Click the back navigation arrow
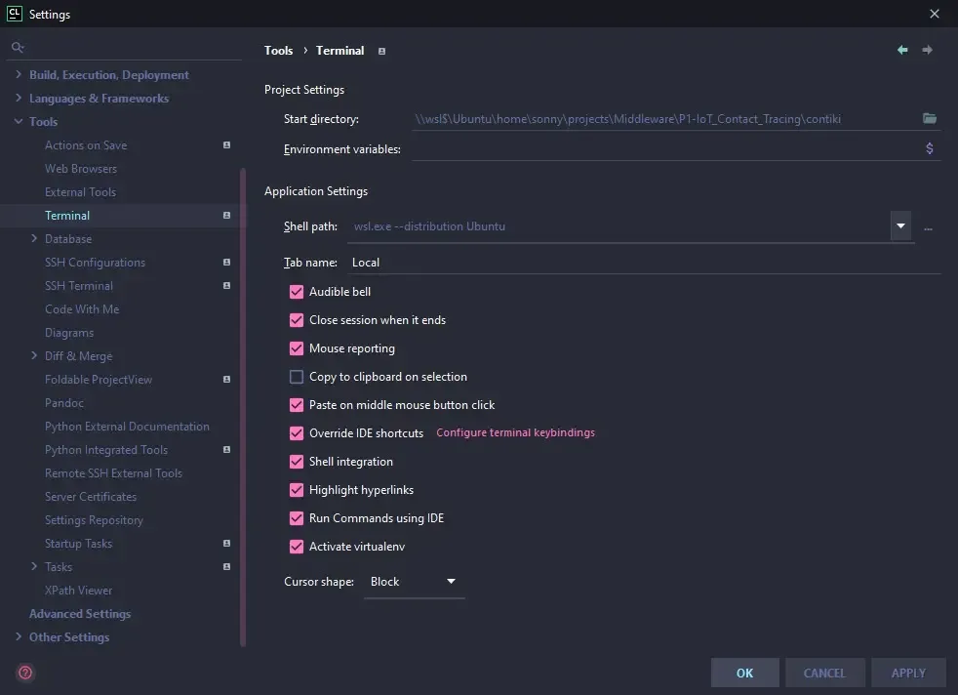This screenshot has width=958, height=695. point(902,51)
